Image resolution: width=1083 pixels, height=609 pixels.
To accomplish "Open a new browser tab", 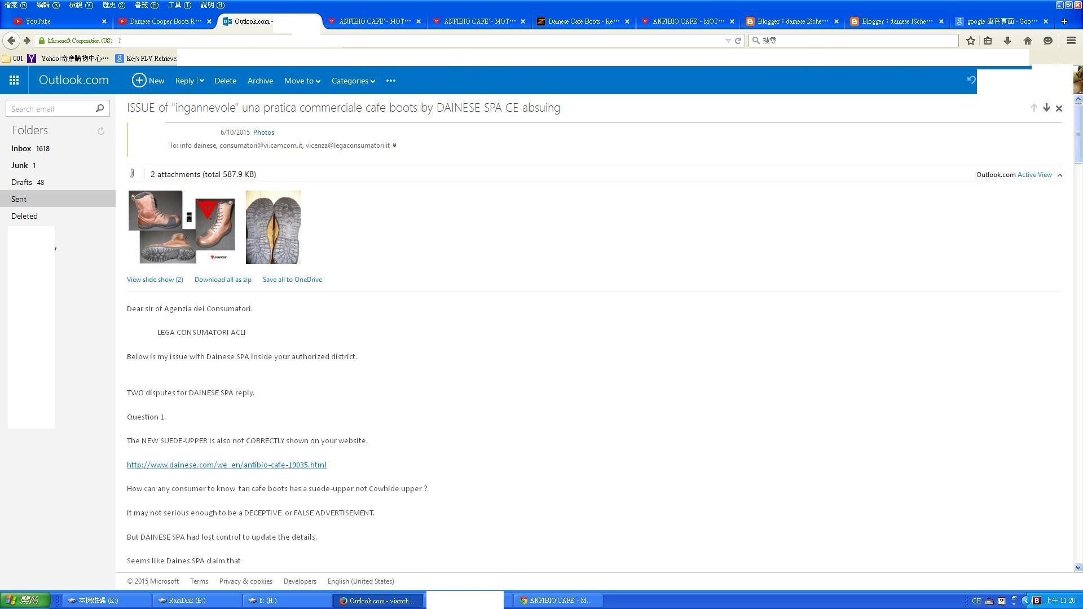I will pos(1064,21).
